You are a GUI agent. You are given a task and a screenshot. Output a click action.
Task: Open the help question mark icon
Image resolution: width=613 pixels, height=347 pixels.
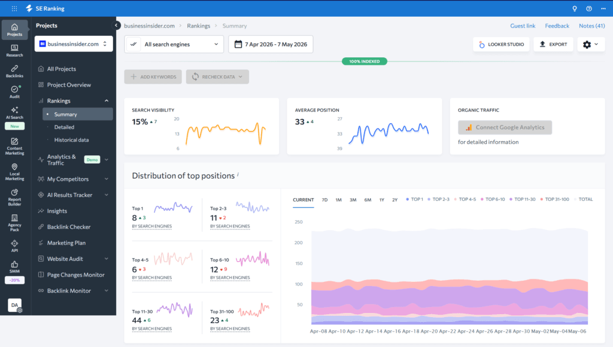pyautogui.click(x=589, y=8)
